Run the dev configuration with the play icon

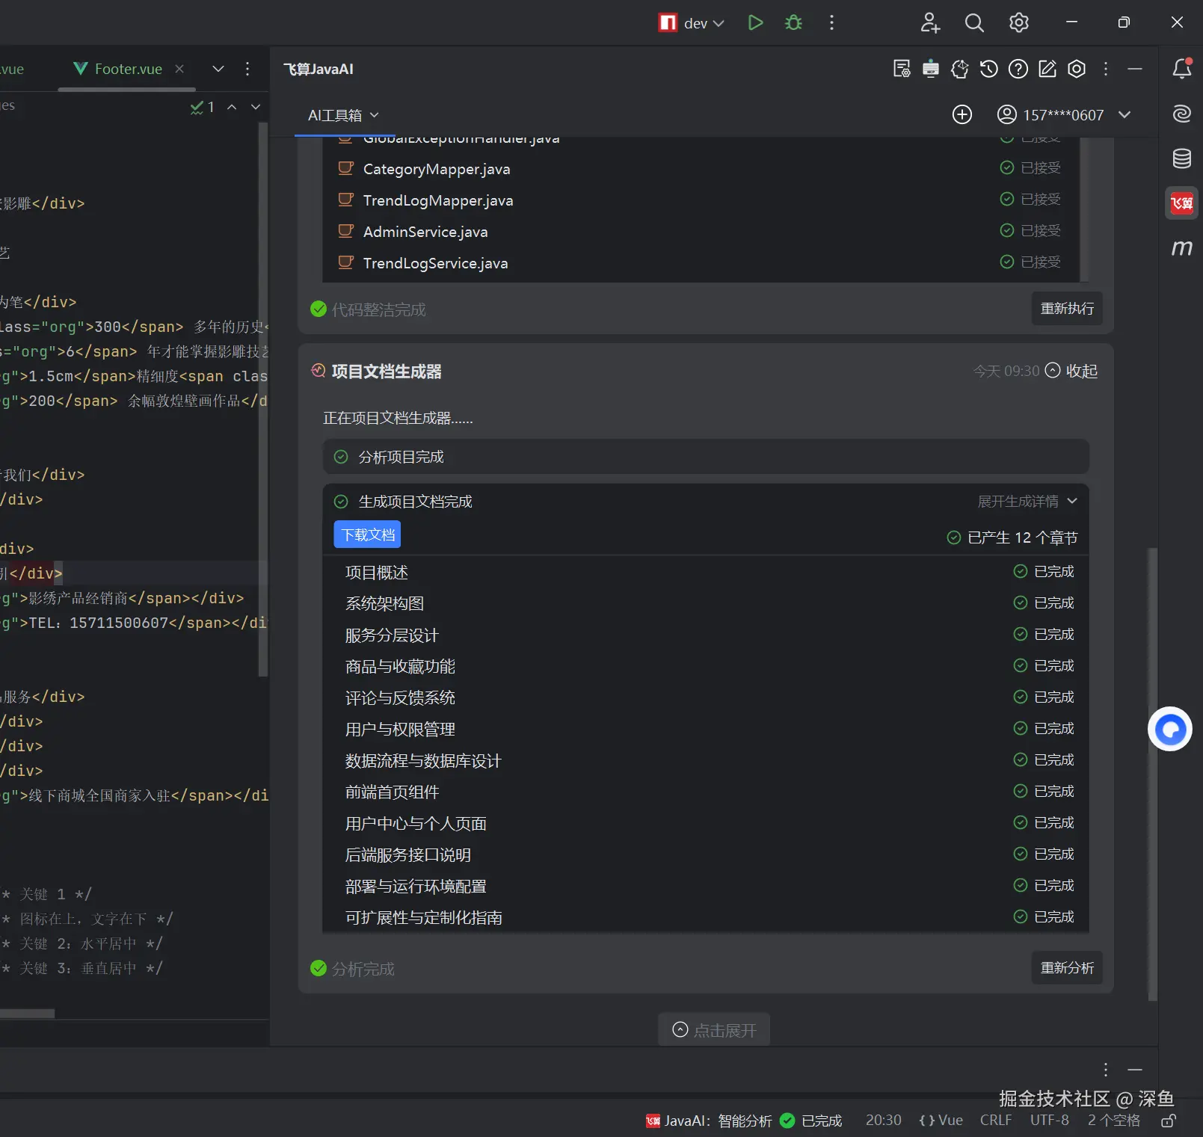(x=755, y=22)
